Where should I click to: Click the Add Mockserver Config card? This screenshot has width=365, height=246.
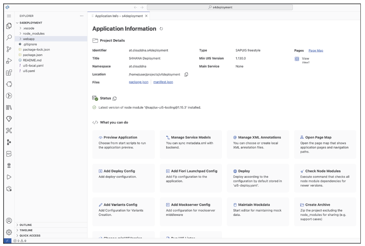[x=191, y=212]
